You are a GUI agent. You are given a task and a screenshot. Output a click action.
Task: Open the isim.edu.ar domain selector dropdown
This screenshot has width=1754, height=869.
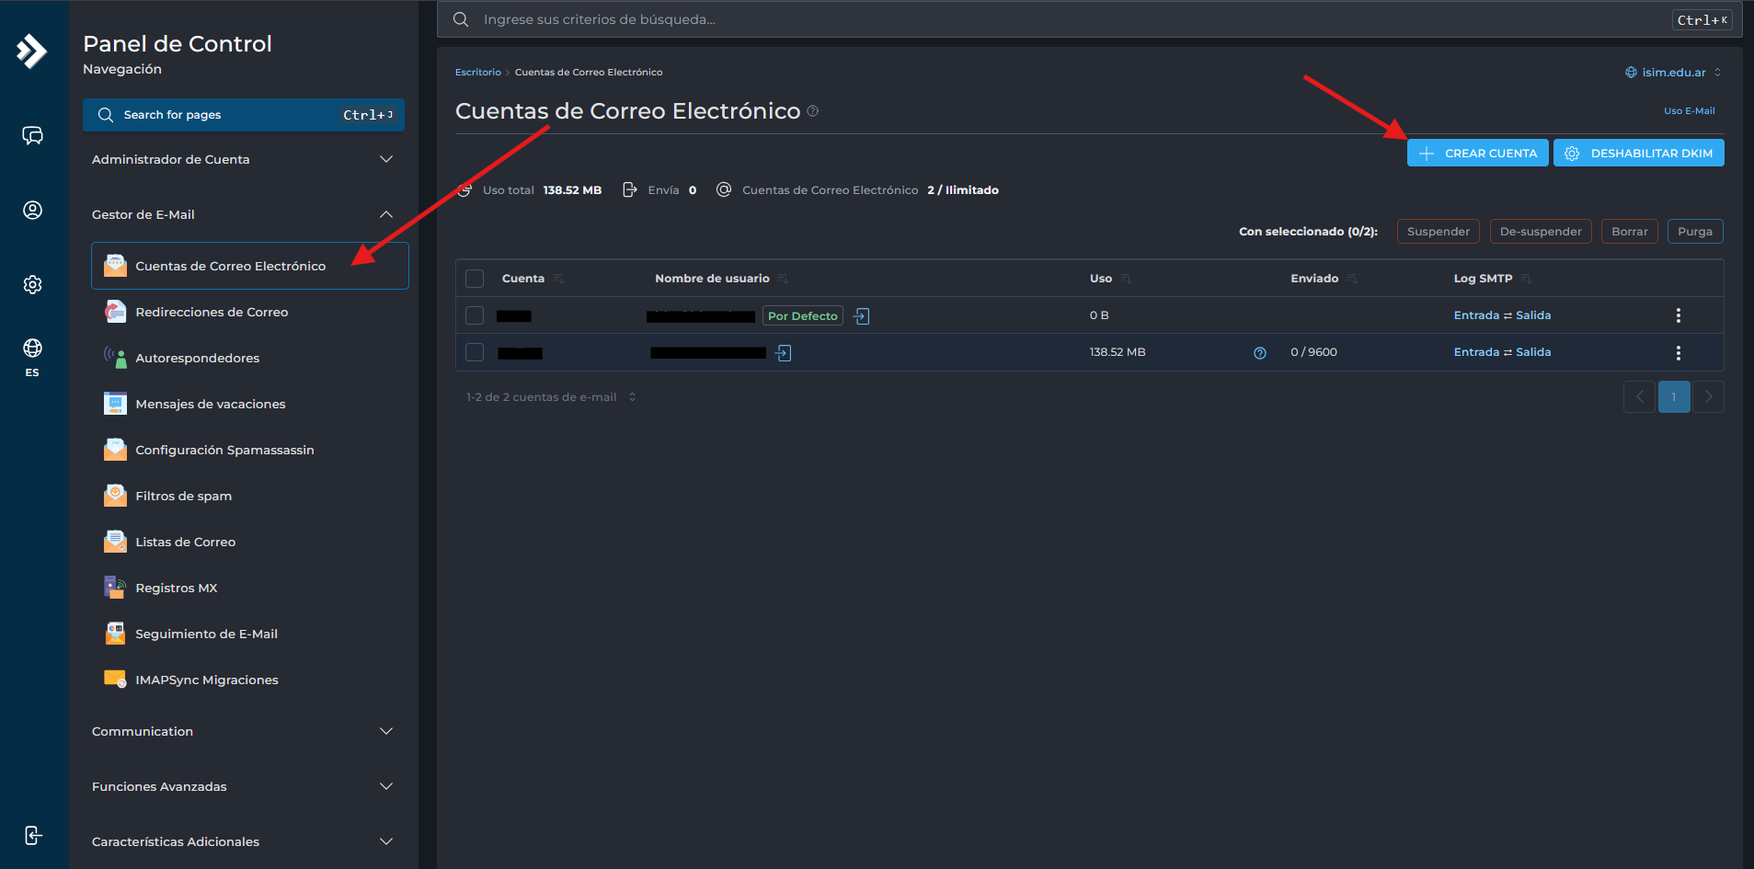click(x=1673, y=73)
